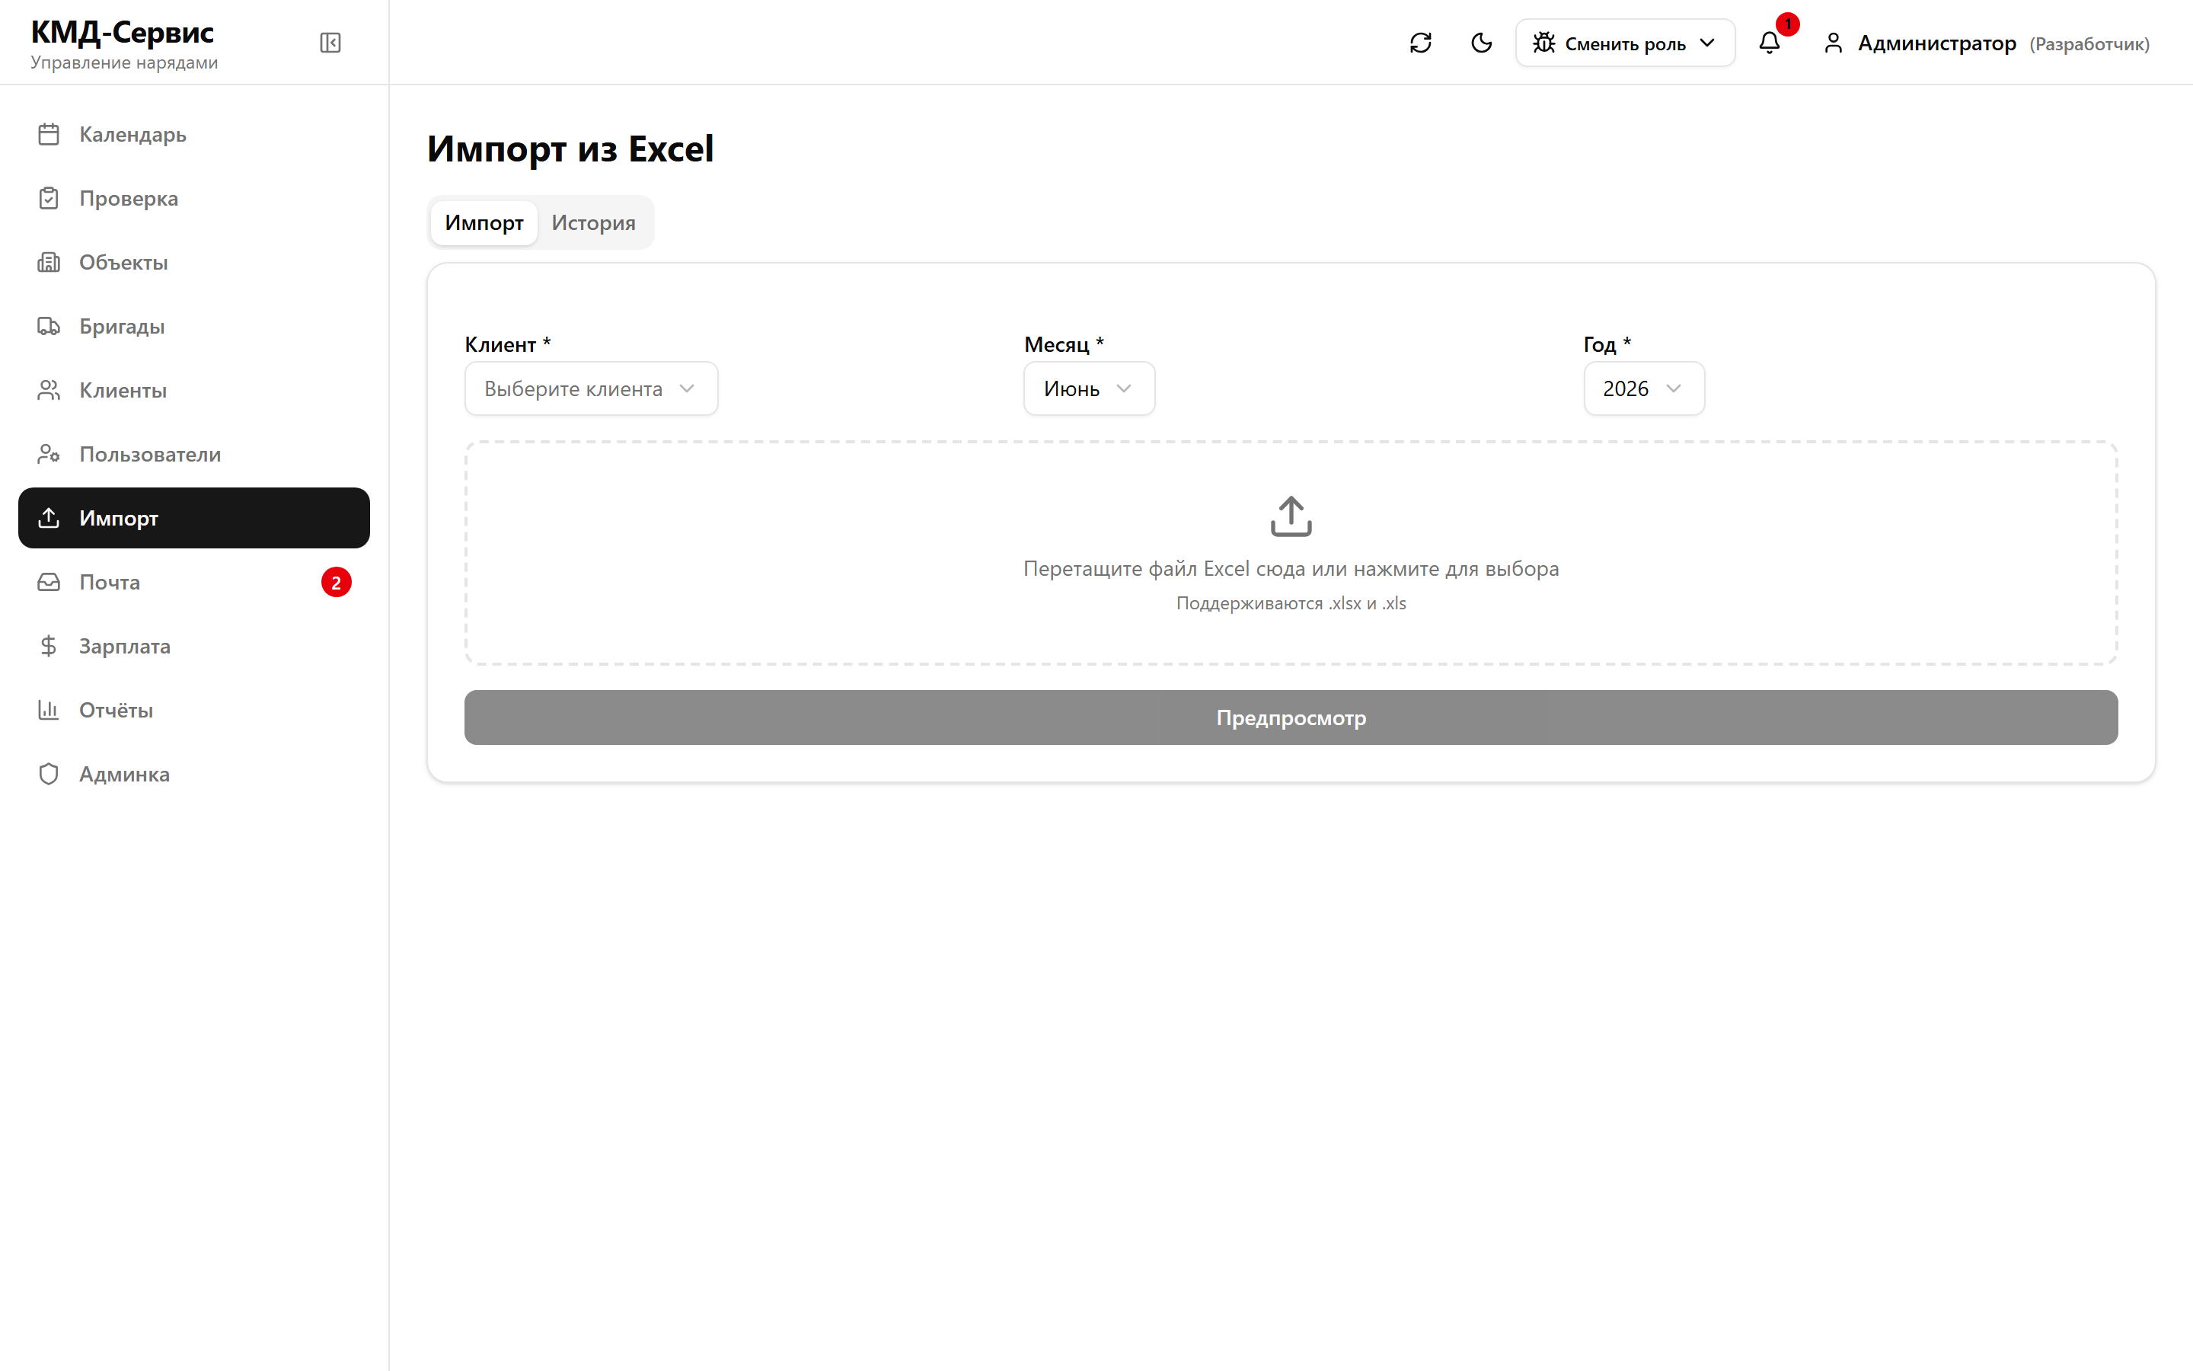Go to Проверка section
This screenshot has height=1371, width=2193.
pyautogui.click(x=194, y=199)
